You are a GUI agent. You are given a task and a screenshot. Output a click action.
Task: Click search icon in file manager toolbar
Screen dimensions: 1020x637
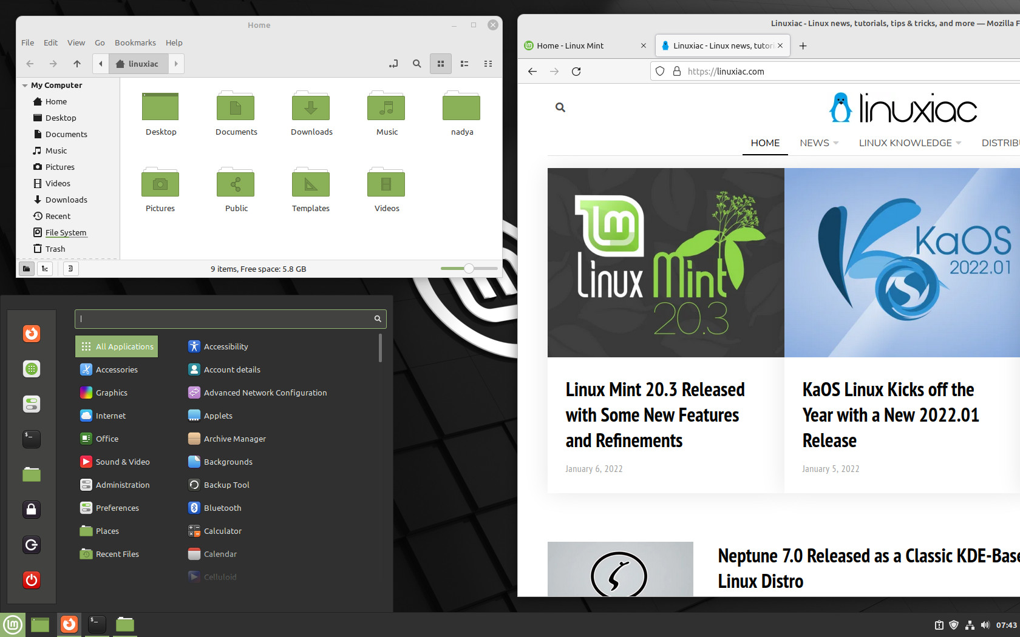pyautogui.click(x=417, y=64)
